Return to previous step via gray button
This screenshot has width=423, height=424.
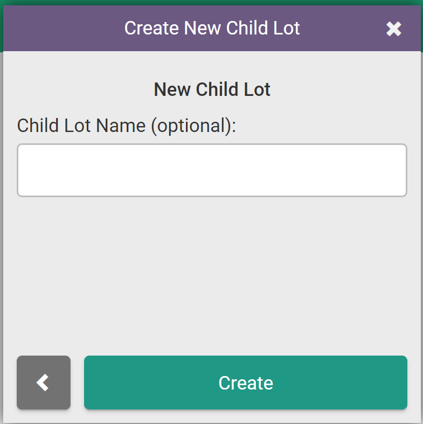pyautogui.click(x=44, y=383)
